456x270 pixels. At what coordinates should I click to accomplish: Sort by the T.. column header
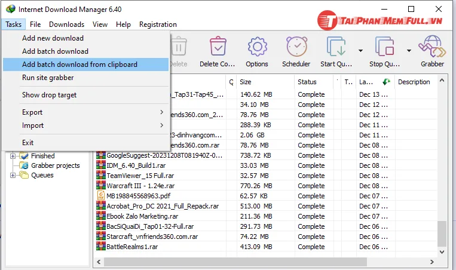[x=348, y=82]
